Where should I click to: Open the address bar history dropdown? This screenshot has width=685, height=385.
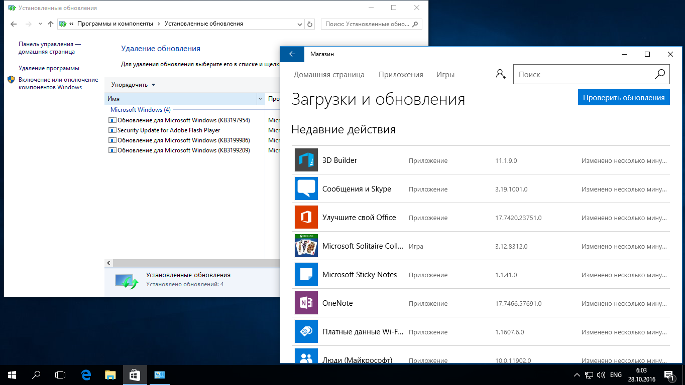(x=300, y=24)
